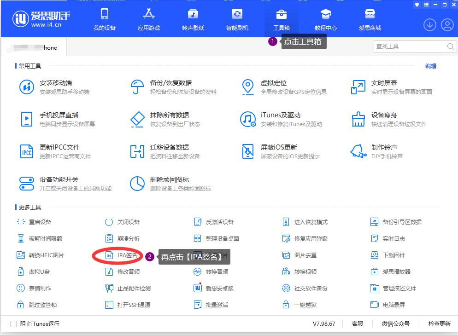This screenshot has width=458, height=335.
Task: Open the download manager arrow icon
Action: click(430, 25)
